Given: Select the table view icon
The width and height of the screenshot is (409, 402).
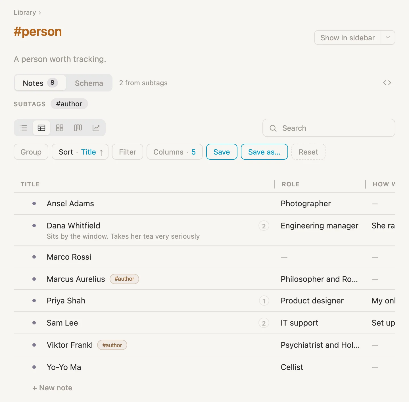Looking at the screenshot, I should click(41, 128).
